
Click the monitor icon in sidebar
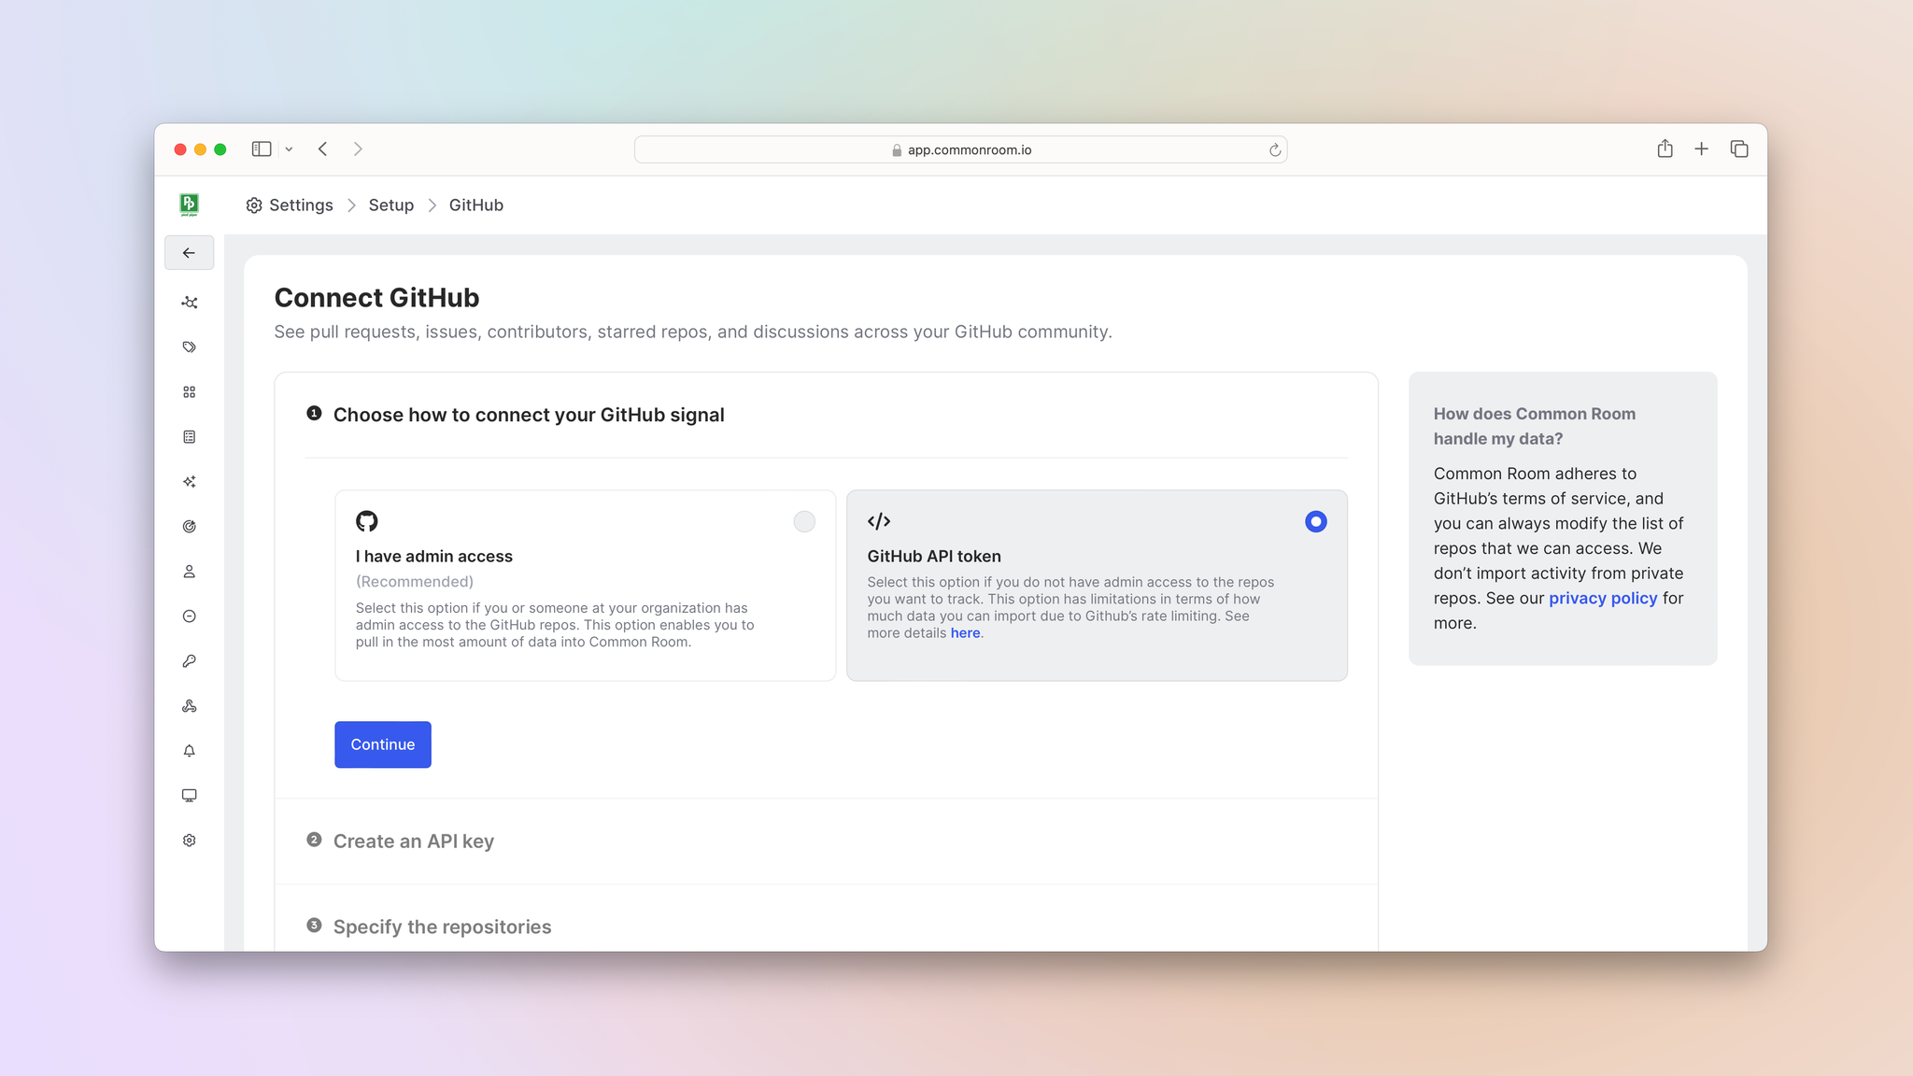pos(189,796)
